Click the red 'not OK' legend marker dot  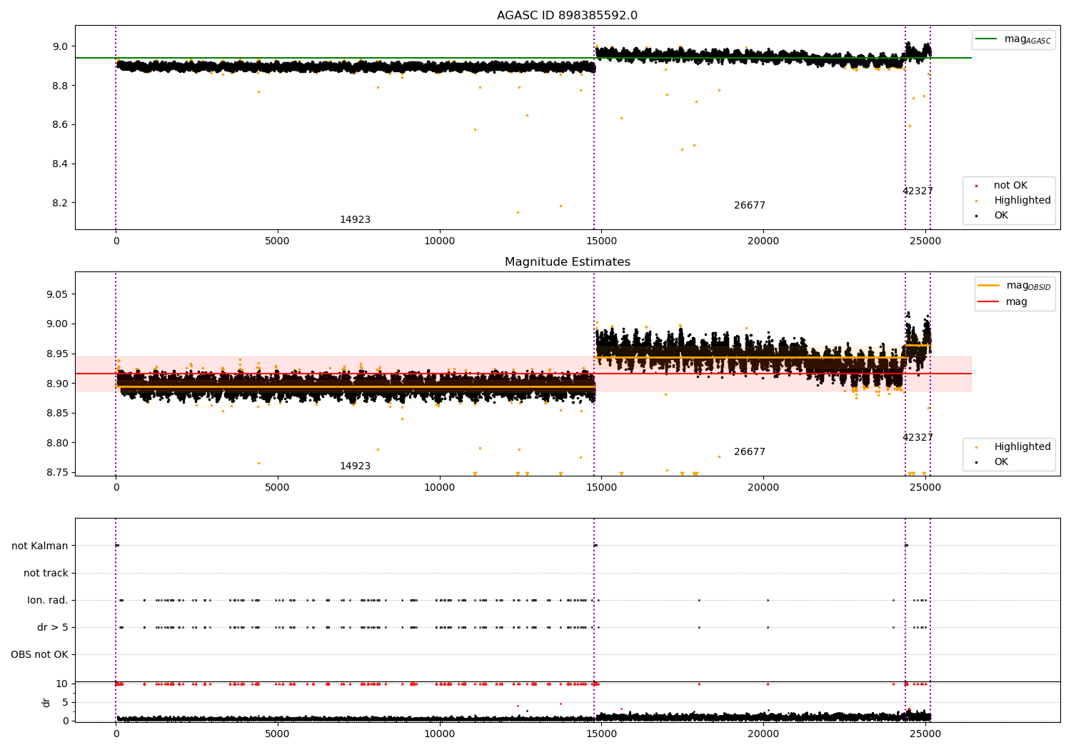coord(976,186)
